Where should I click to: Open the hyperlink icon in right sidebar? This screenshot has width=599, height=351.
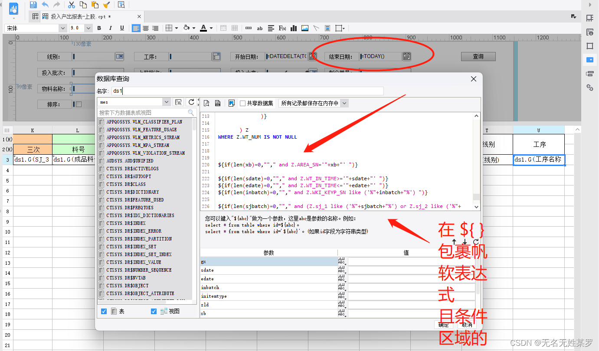point(589,87)
